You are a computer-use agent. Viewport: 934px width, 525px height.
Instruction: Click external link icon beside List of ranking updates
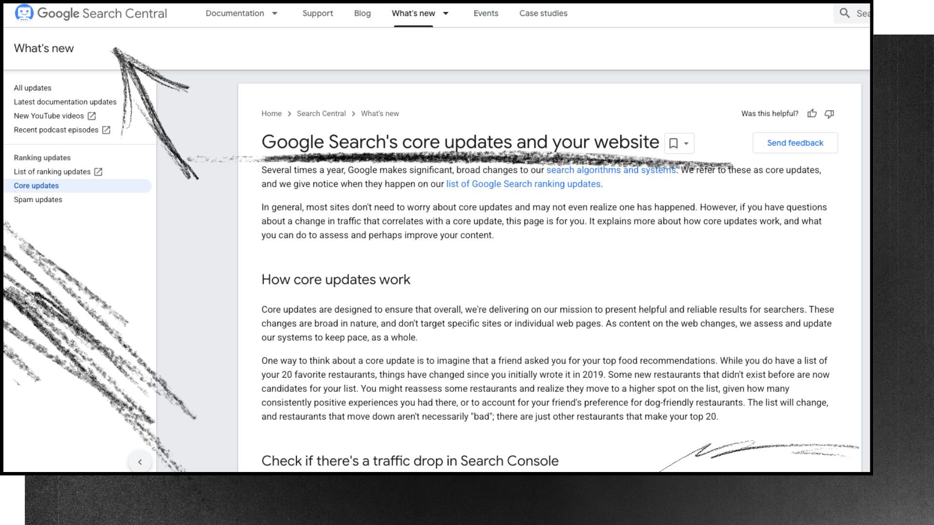pyautogui.click(x=98, y=172)
